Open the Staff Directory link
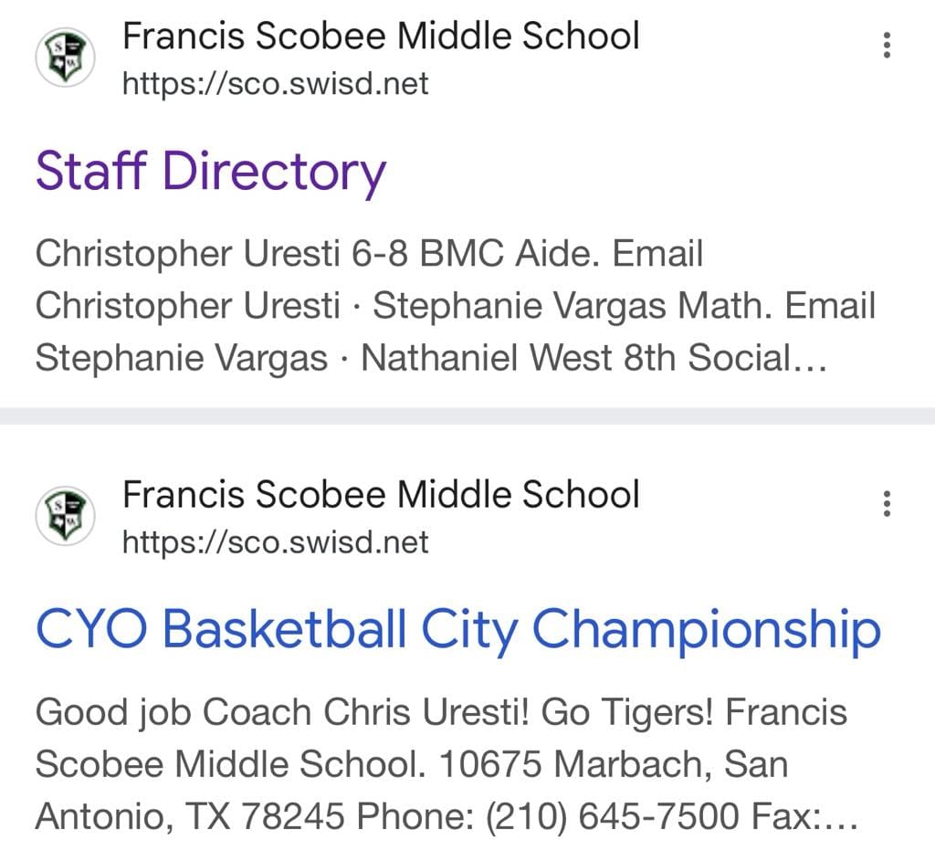This screenshot has width=935, height=861. coord(210,171)
